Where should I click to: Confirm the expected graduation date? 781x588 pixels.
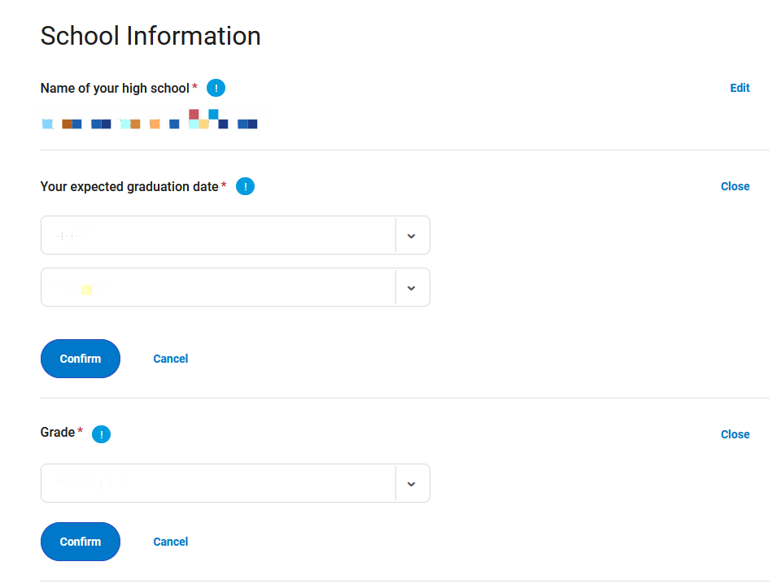pyautogui.click(x=81, y=359)
